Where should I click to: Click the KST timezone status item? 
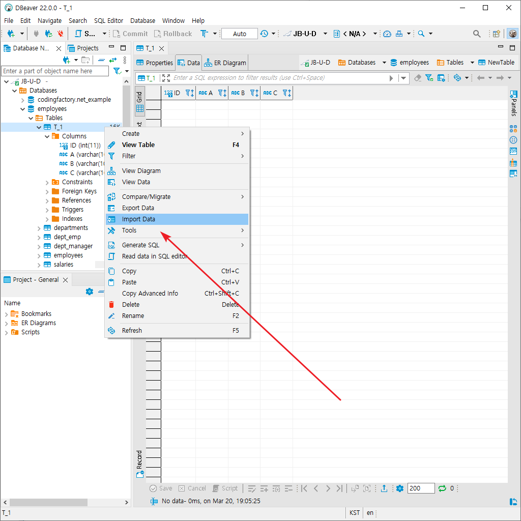(355, 513)
